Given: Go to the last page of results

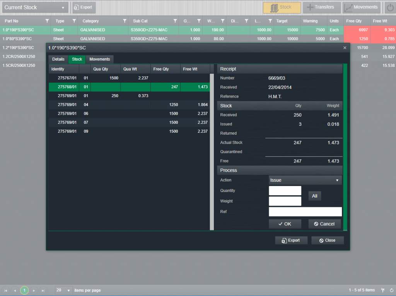Looking at the screenshot, I should [43, 290].
